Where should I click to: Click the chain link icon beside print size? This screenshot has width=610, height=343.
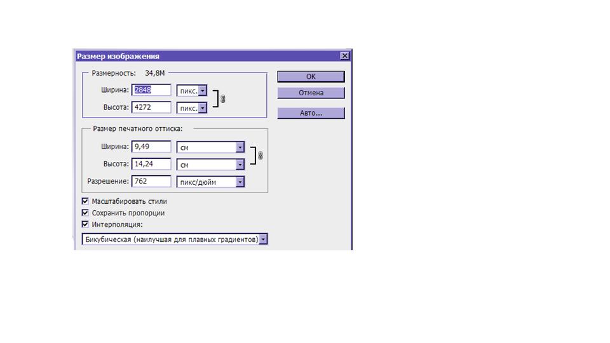point(260,156)
